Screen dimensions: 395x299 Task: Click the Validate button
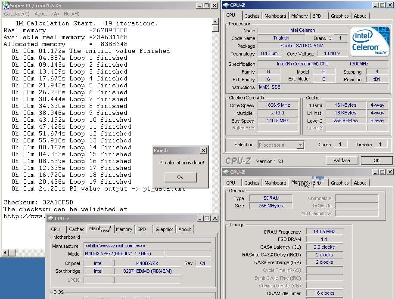(x=342, y=160)
